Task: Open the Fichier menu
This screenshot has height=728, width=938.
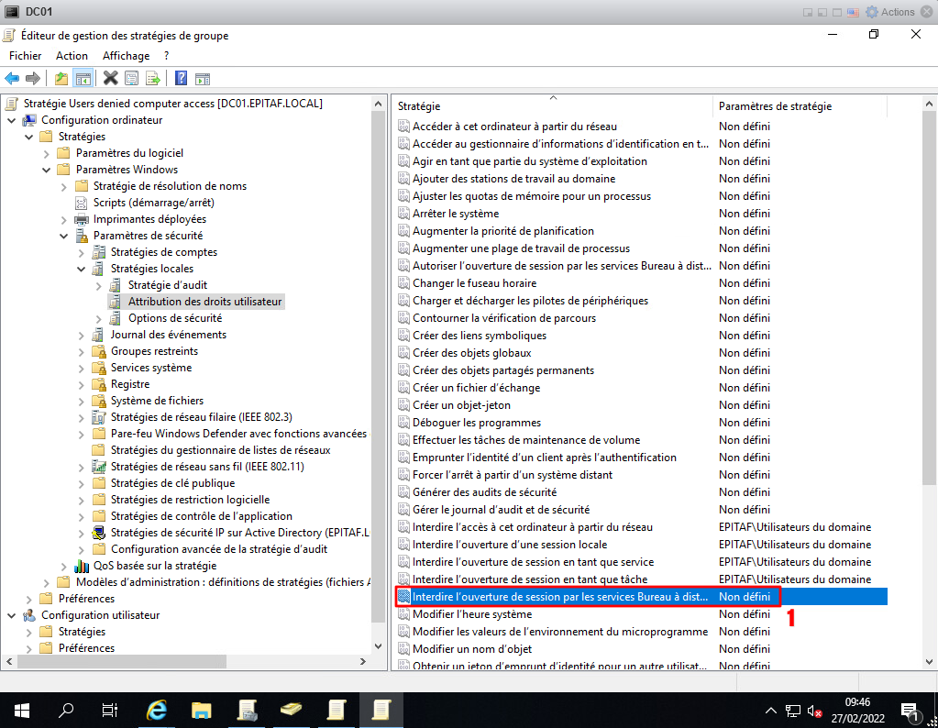Action: point(25,56)
